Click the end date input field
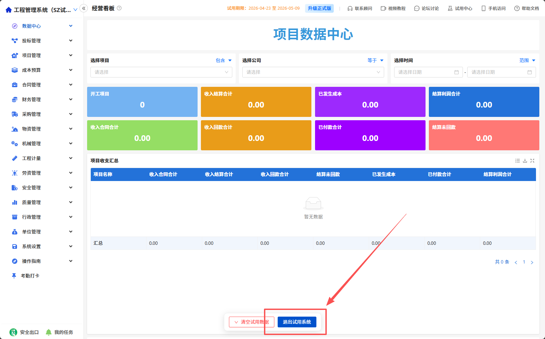Screen dimensions: 545x339 (502, 72)
